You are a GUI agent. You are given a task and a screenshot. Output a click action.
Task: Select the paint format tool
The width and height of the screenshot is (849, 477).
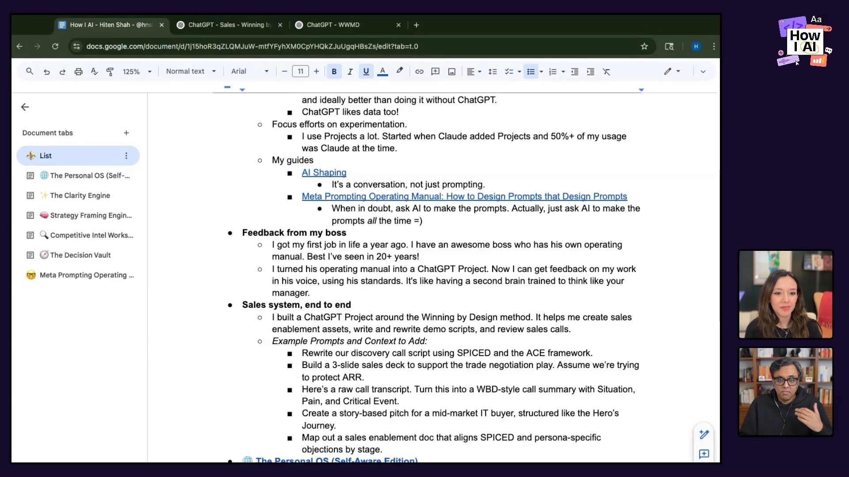tap(110, 72)
